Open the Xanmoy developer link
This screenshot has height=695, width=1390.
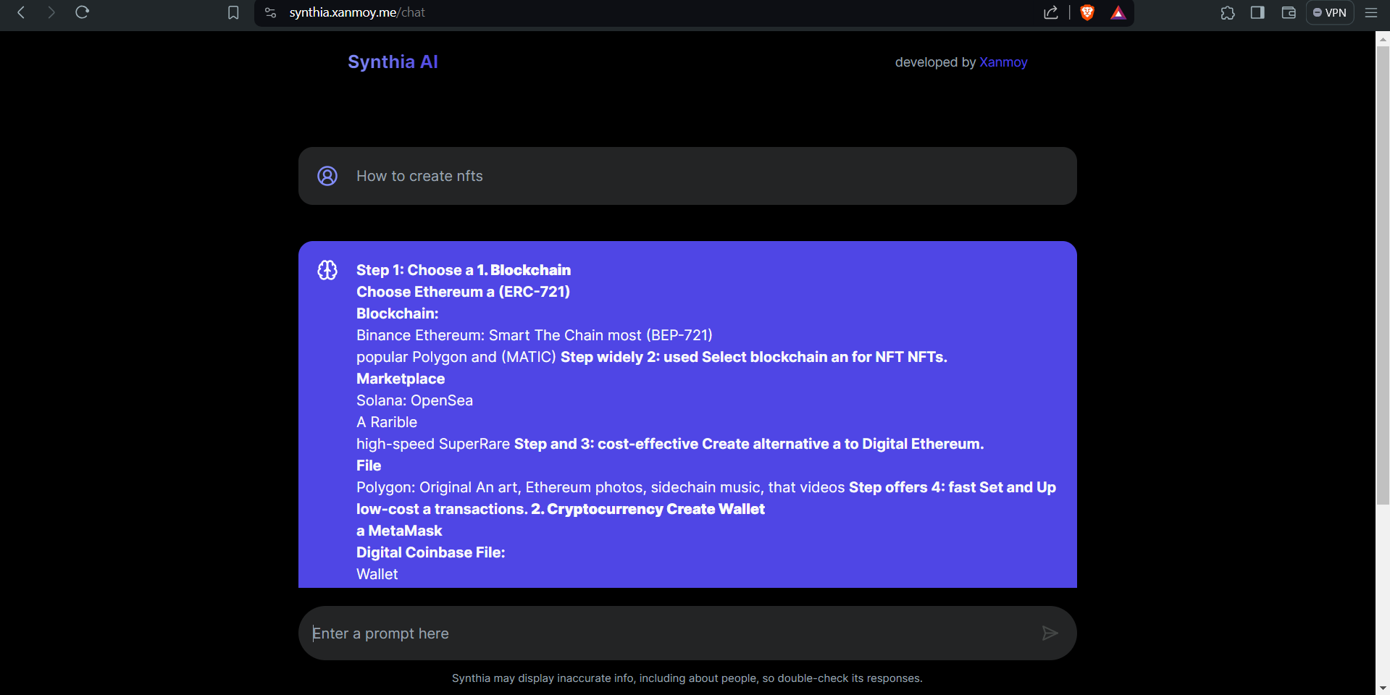(1003, 62)
